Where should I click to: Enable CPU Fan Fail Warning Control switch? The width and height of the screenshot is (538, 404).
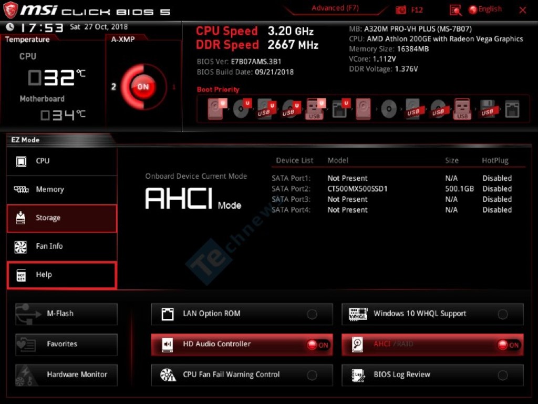(312, 375)
